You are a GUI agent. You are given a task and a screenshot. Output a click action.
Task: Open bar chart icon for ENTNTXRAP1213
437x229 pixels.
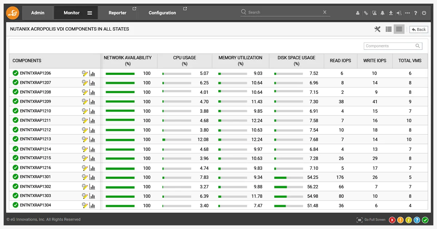click(92, 140)
